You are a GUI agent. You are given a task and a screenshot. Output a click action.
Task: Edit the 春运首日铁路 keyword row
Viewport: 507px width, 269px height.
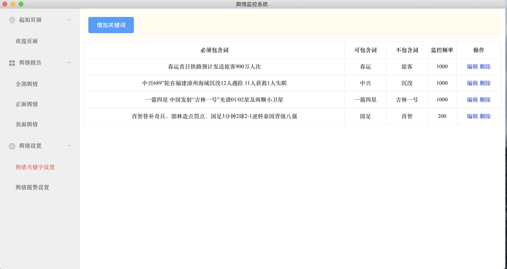[x=472, y=67]
